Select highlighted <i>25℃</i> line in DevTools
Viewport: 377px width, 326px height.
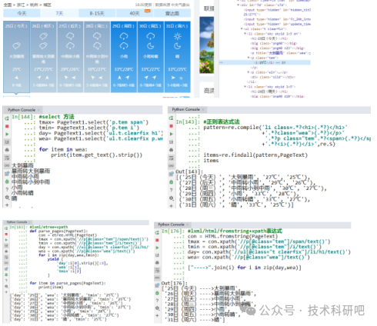click(265, 62)
